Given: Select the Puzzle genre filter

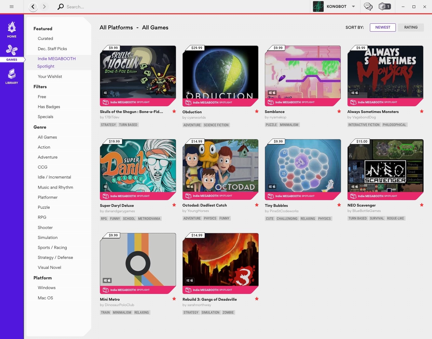Looking at the screenshot, I should [x=44, y=207].
